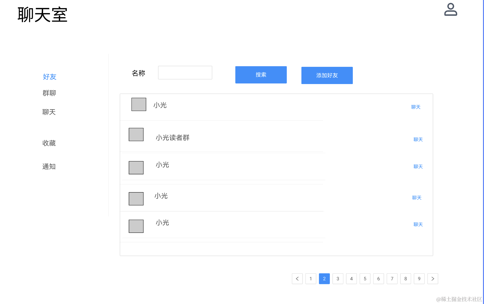Open 群聊 from the sidebar
Image resolution: width=484 pixels, height=304 pixels.
tap(49, 93)
